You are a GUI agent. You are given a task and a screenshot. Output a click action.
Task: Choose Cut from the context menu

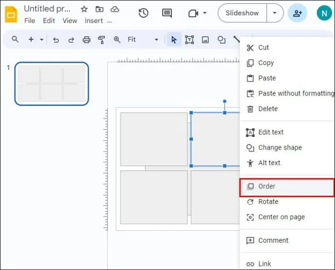pyautogui.click(x=287, y=48)
